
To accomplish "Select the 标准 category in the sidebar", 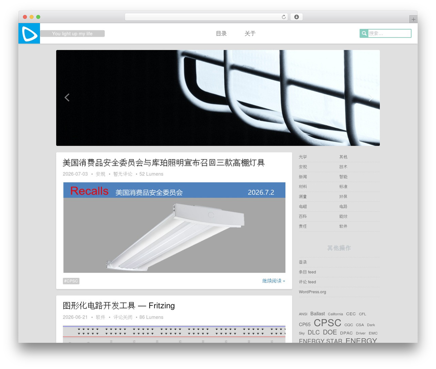I will coord(343,187).
